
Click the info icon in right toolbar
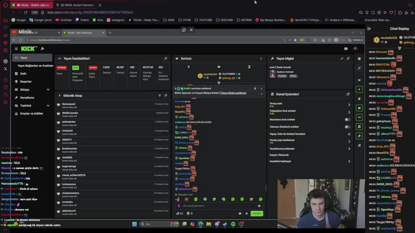click(x=359, y=59)
